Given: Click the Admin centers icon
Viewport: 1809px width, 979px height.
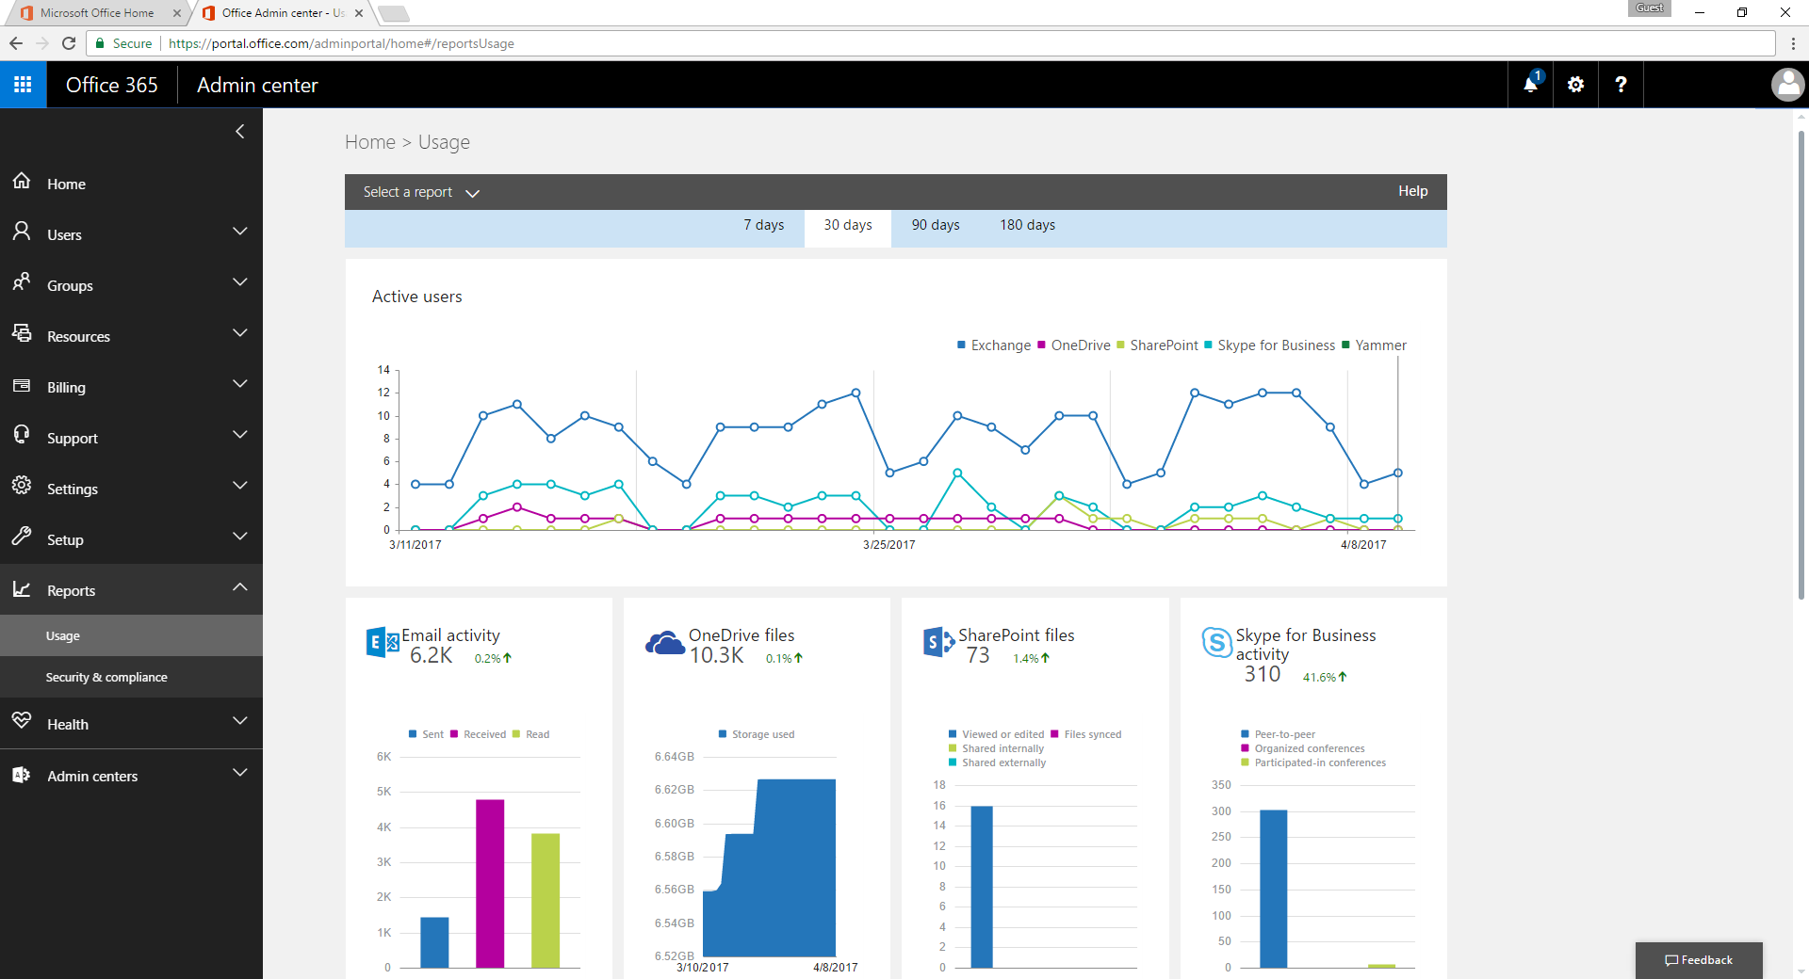Looking at the screenshot, I should pyautogui.click(x=22, y=775).
